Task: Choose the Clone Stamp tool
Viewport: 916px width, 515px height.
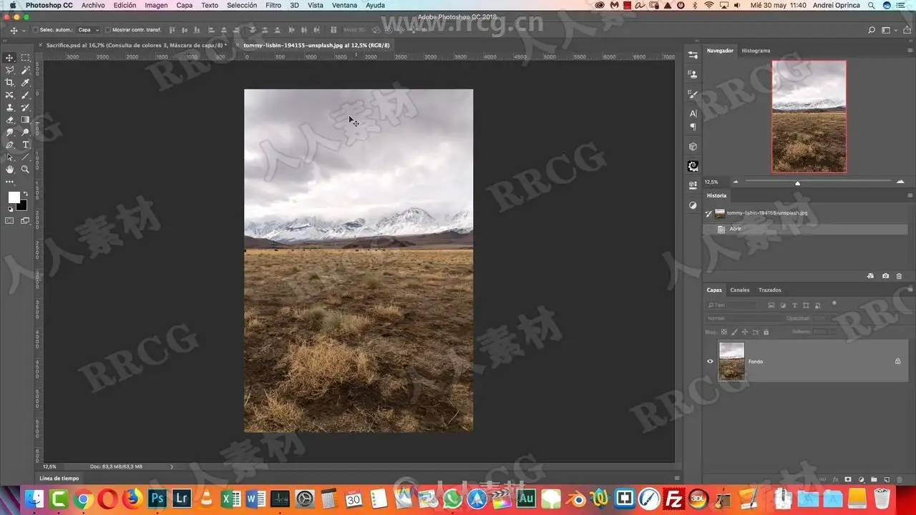Action: point(10,107)
